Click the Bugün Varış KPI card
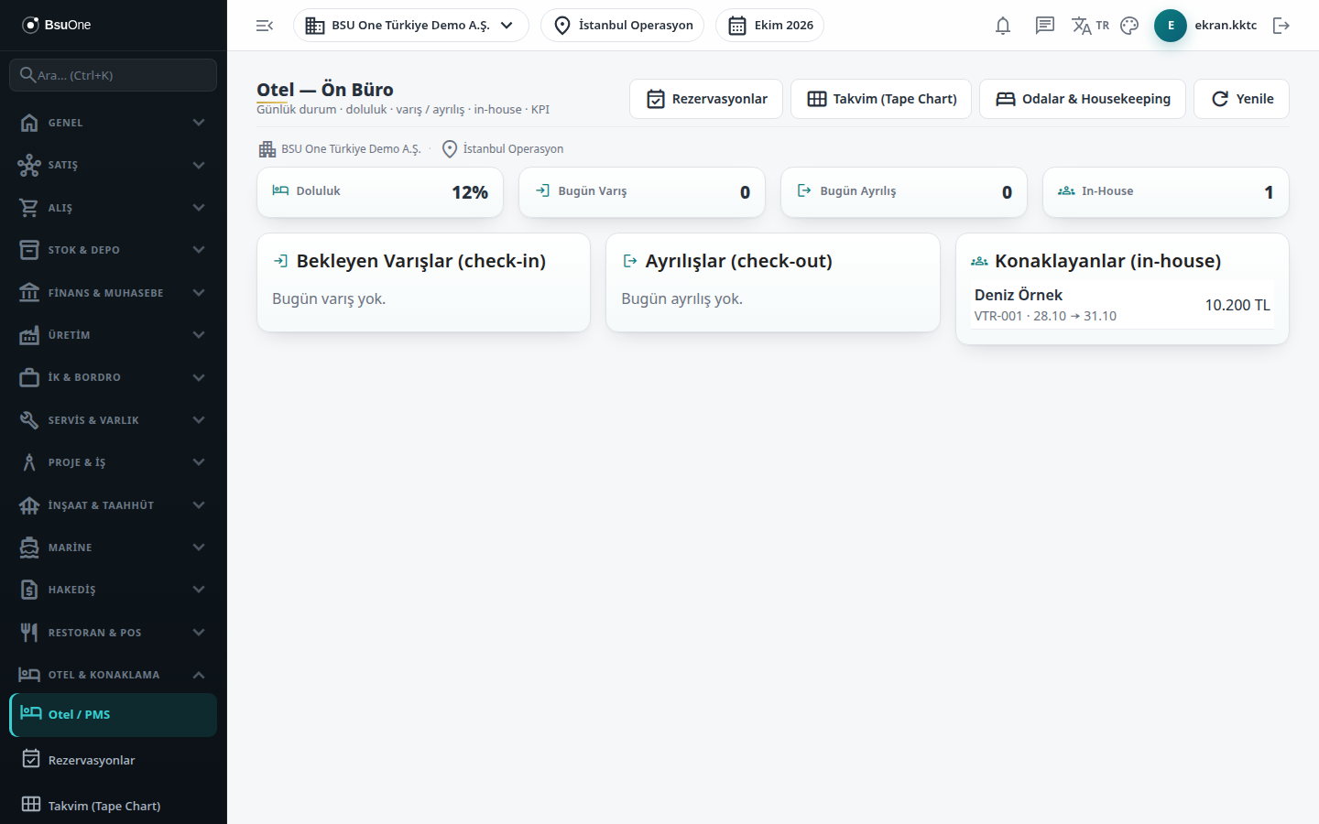The height and width of the screenshot is (824, 1319). click(642, 192)
